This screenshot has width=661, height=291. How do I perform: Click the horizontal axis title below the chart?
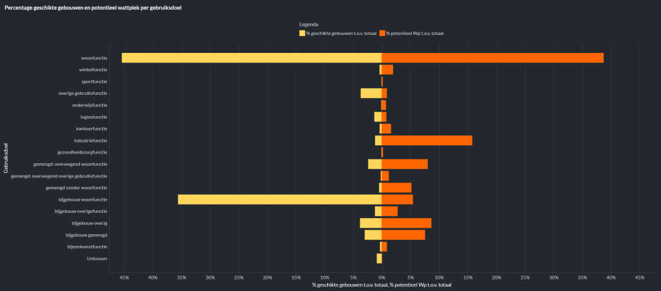(381, 285)
